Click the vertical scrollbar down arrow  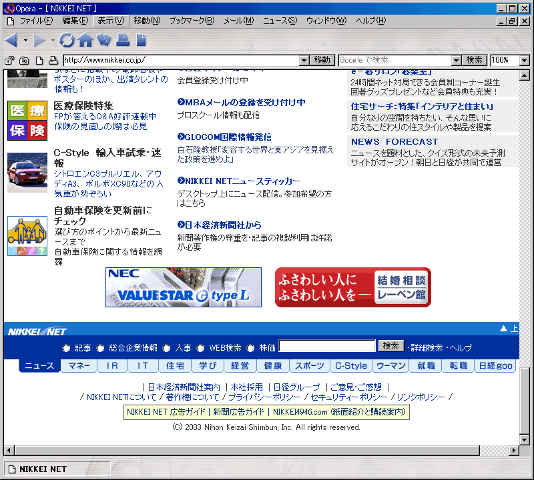(525, 439)
